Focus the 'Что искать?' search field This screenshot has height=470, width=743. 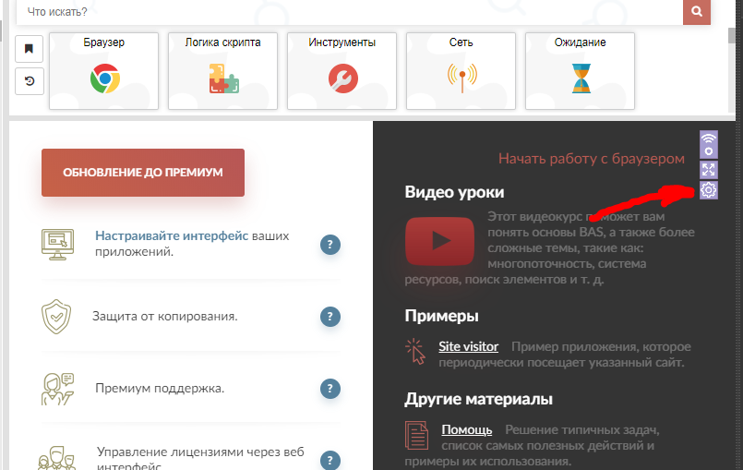pos(349,12)
